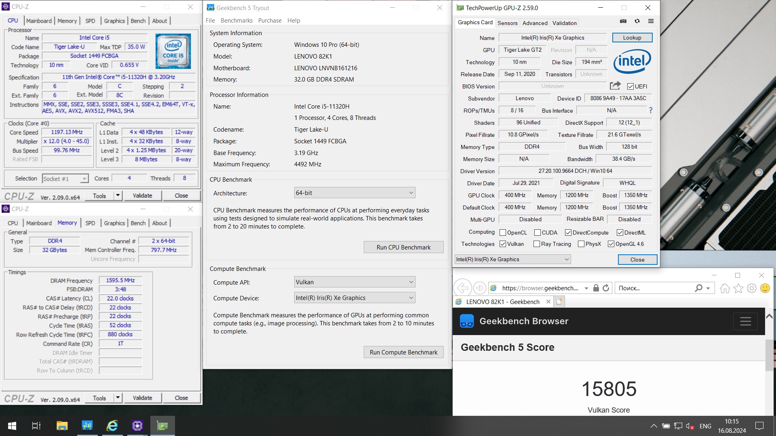Click Run Compute Benchmark button
The width and height of the screenshot is (776, 436).
pos(403,352)
